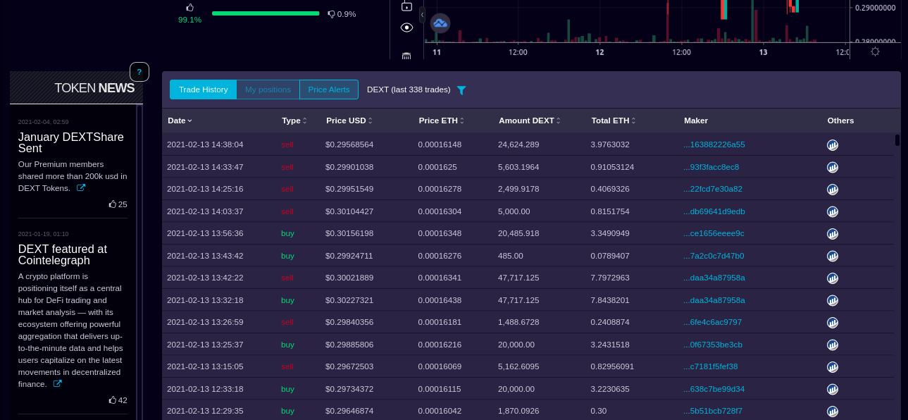
Task: Sort by Total ETH column header
Action: point(614,121)
